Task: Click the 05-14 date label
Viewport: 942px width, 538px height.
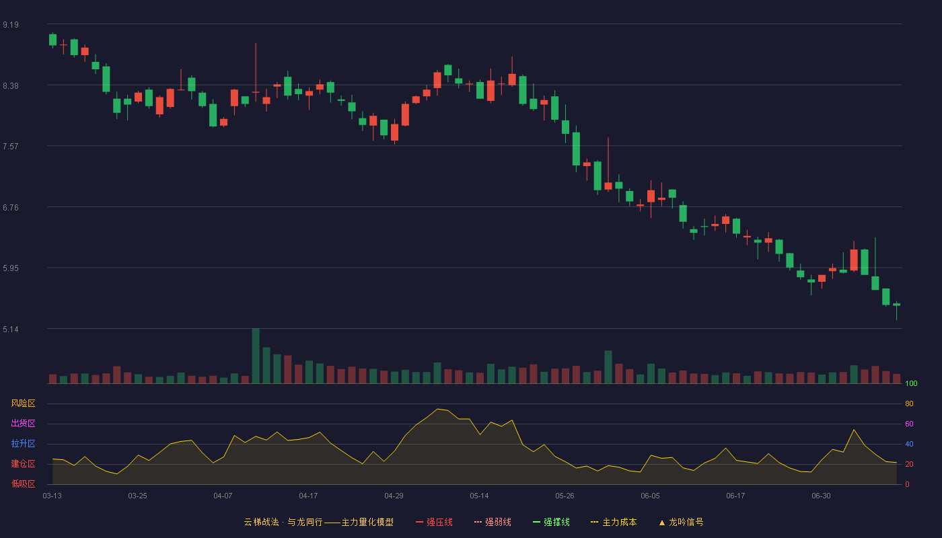Action: point(480,496)
